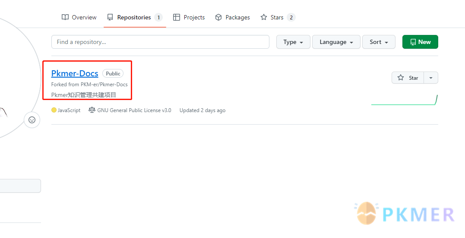
Task: Click the Stars count badge 2
Action: click(291, 18)
